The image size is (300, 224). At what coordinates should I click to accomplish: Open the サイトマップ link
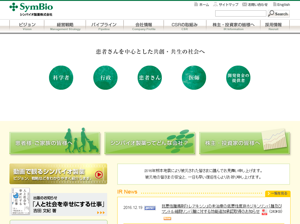[229, 5]
